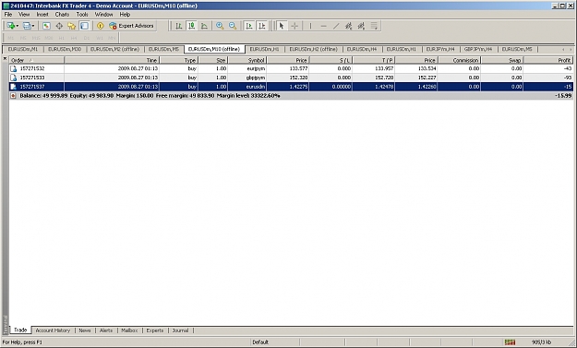Open the News terminal tab
Image resolution: width=577 pixels, height=348 pixels.
85,330
